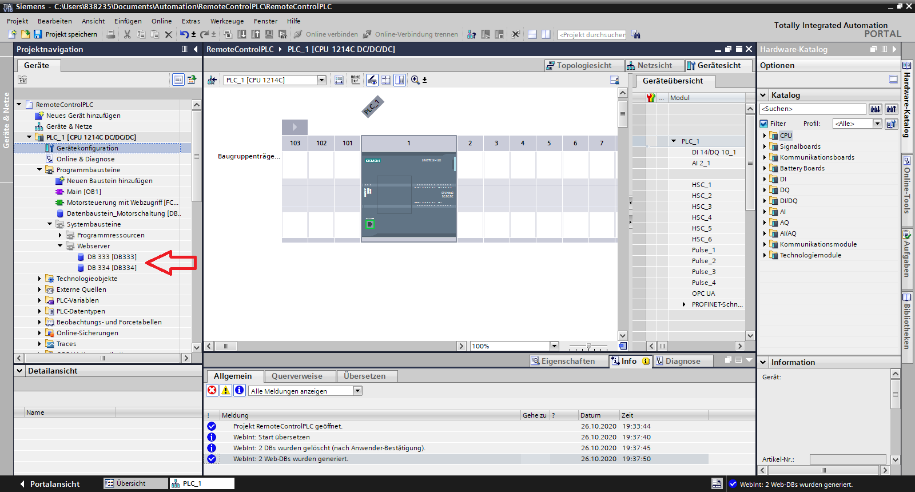Click the undo arrow in toolbar
Screen dimensions: 915x492
tap(184, 34)
